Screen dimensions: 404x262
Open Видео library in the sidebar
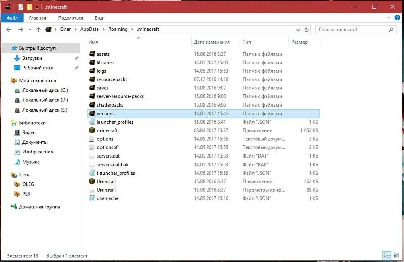click(29, 132)
